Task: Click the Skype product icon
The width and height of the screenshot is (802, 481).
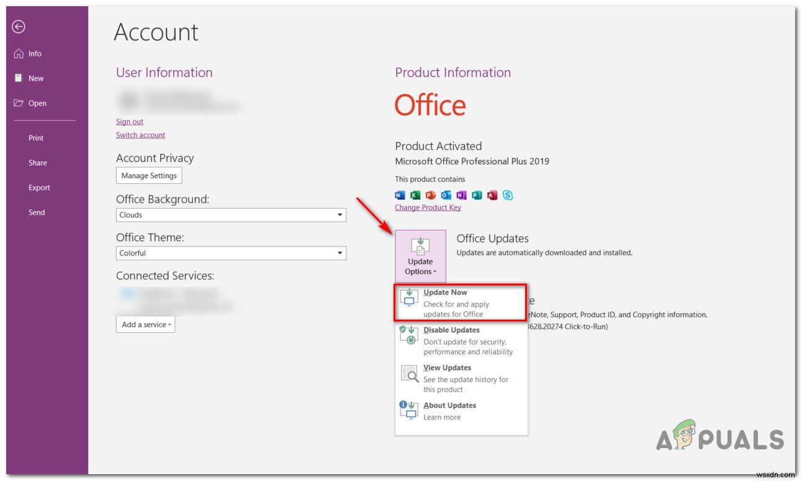Action: pos(507,195)
